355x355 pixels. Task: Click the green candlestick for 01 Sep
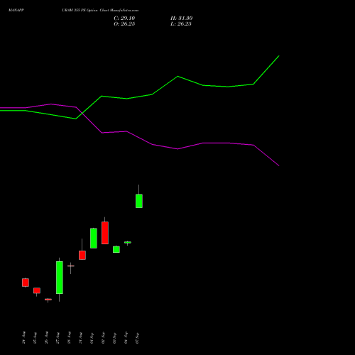tap(94, 239)
